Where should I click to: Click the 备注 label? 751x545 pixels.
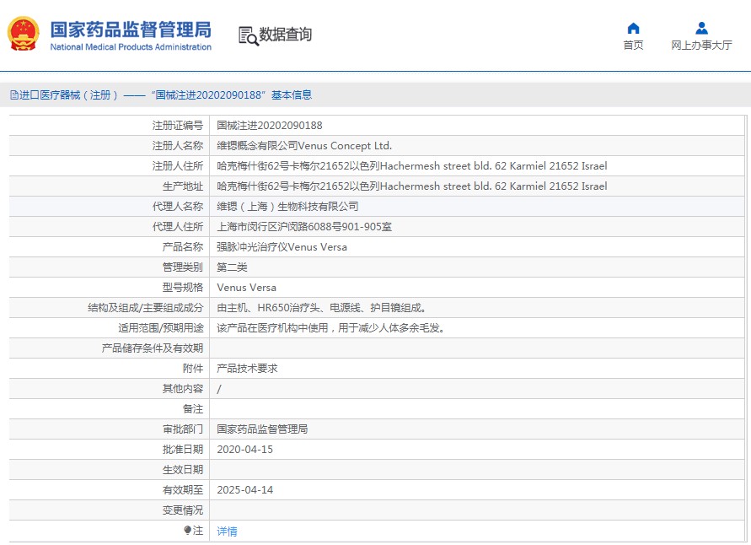tap(193, 409)
